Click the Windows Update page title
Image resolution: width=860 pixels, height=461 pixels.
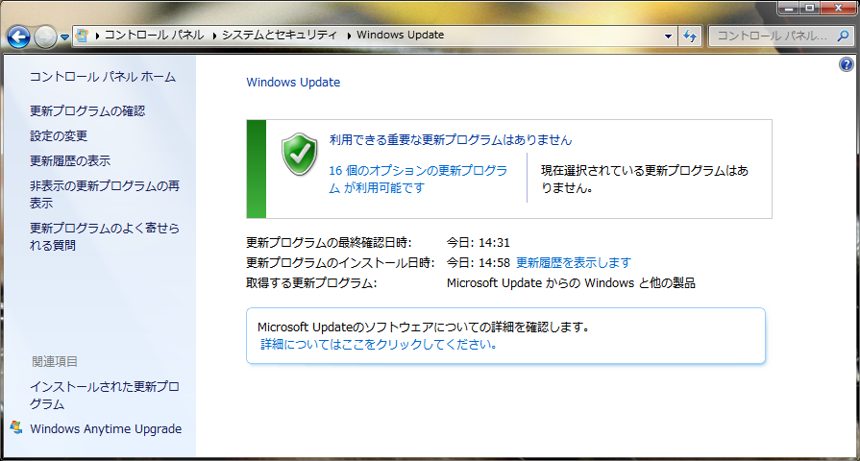pos(293,83)
